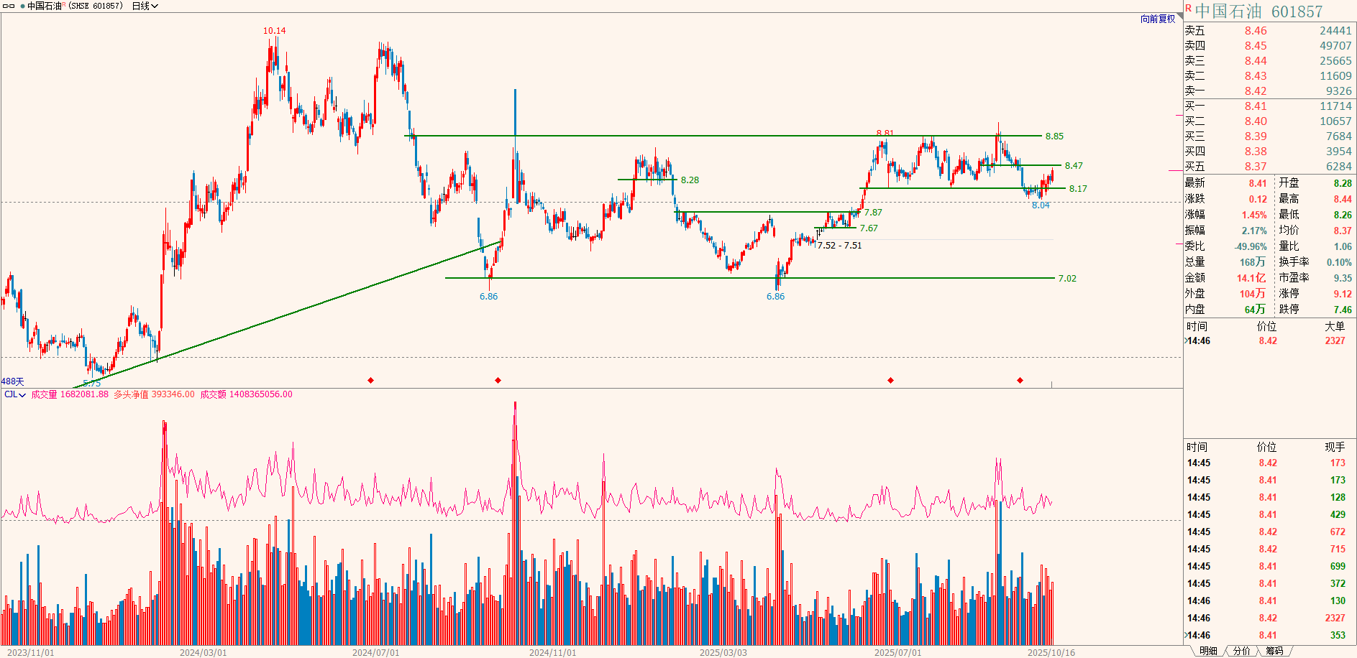The width and height of the screenshot is (1357, 658).
Task: Click the 金额 value 14.1亿
Action: pos(1251,278)
